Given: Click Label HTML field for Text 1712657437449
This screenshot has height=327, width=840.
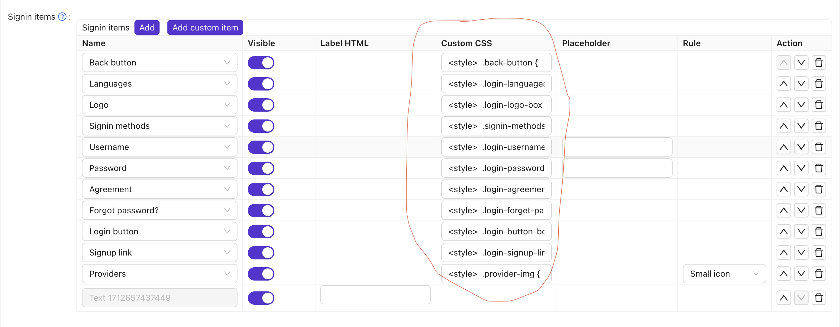Looking at the screenshot, I should 375,295.
